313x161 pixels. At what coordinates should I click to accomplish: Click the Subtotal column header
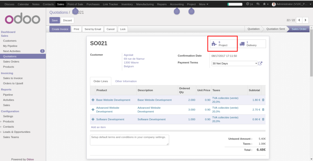(254, 90)
